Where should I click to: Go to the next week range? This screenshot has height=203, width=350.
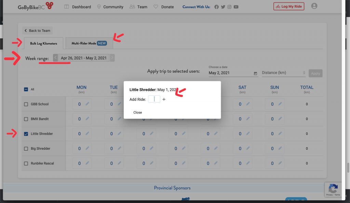point(112,58)
